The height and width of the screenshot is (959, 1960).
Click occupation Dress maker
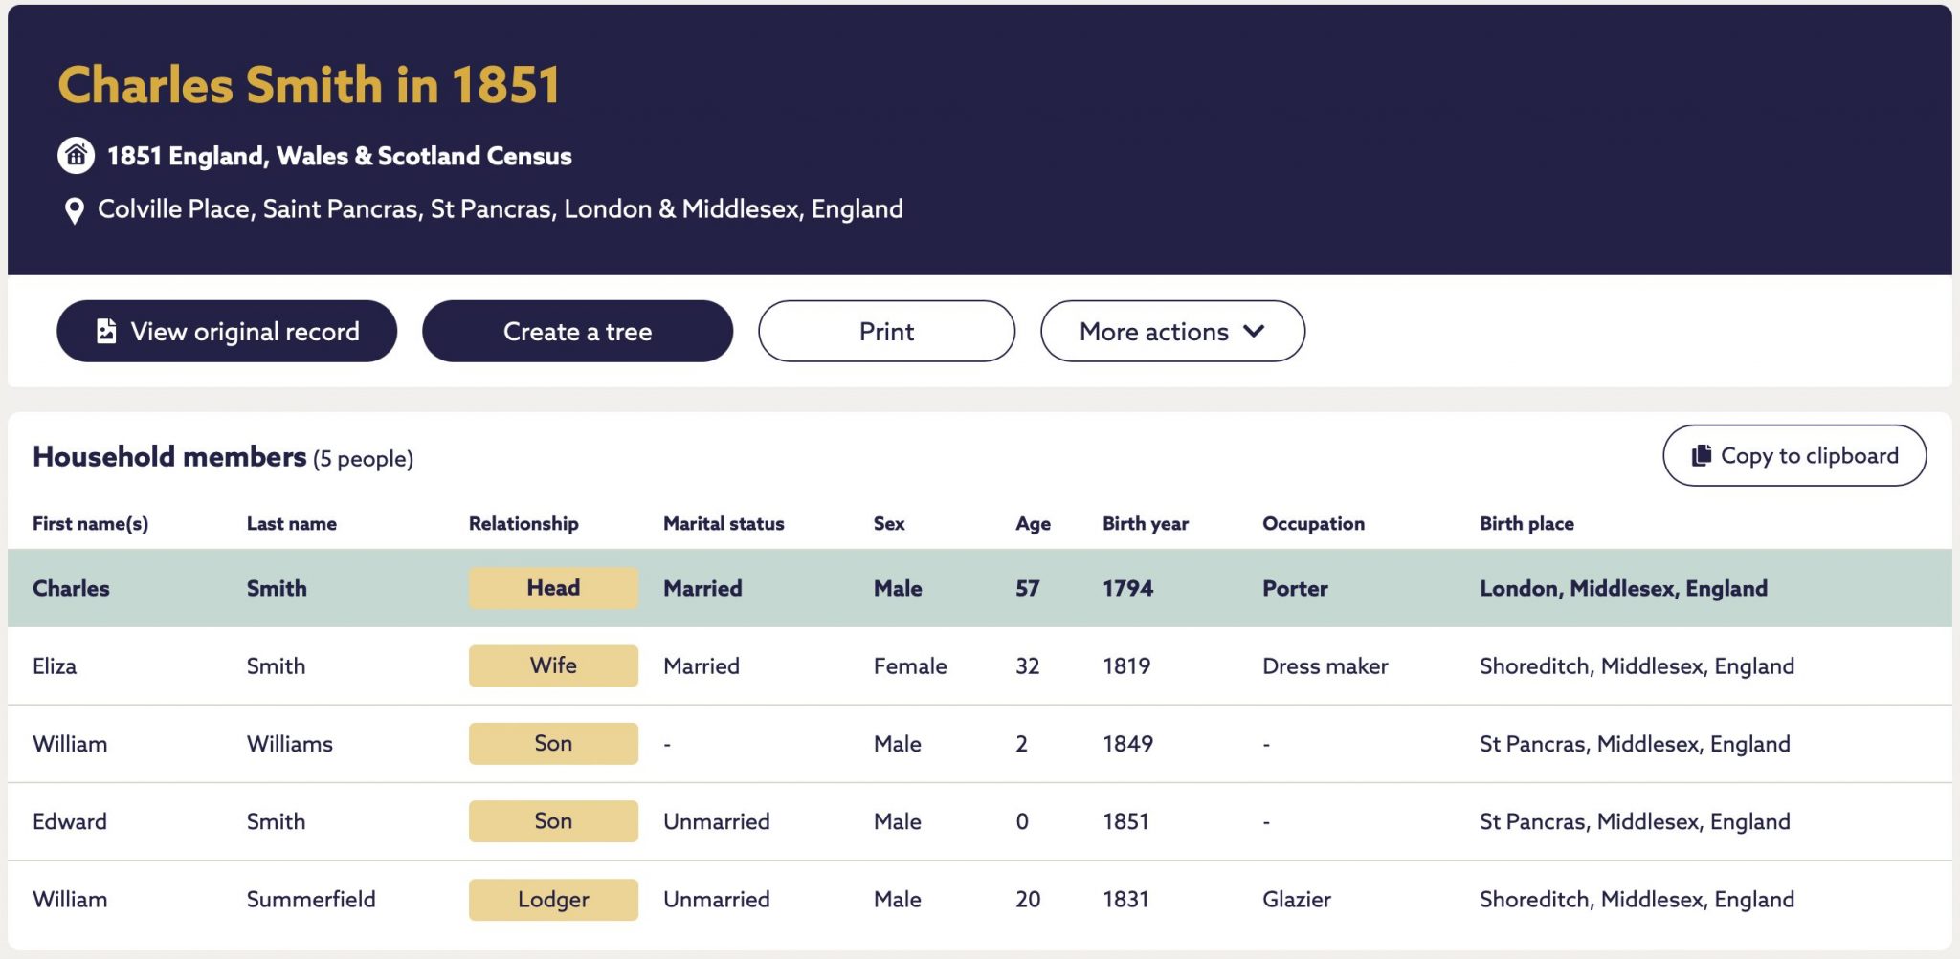[1325, 665]
